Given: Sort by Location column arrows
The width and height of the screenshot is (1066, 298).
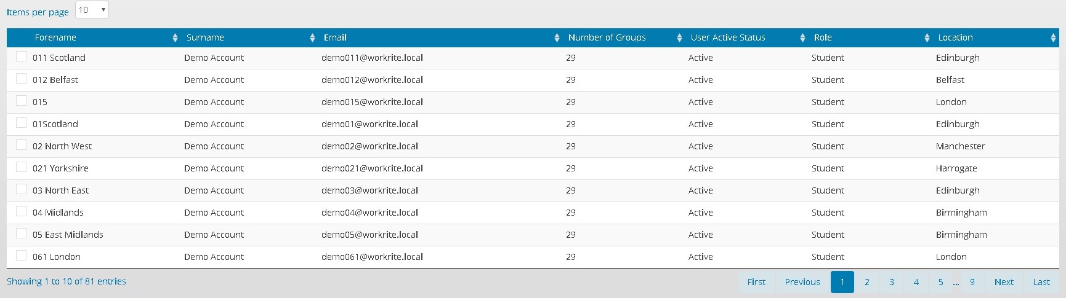Looking at the screenshot, I should pyautogui.click(x=1053, y=38).
